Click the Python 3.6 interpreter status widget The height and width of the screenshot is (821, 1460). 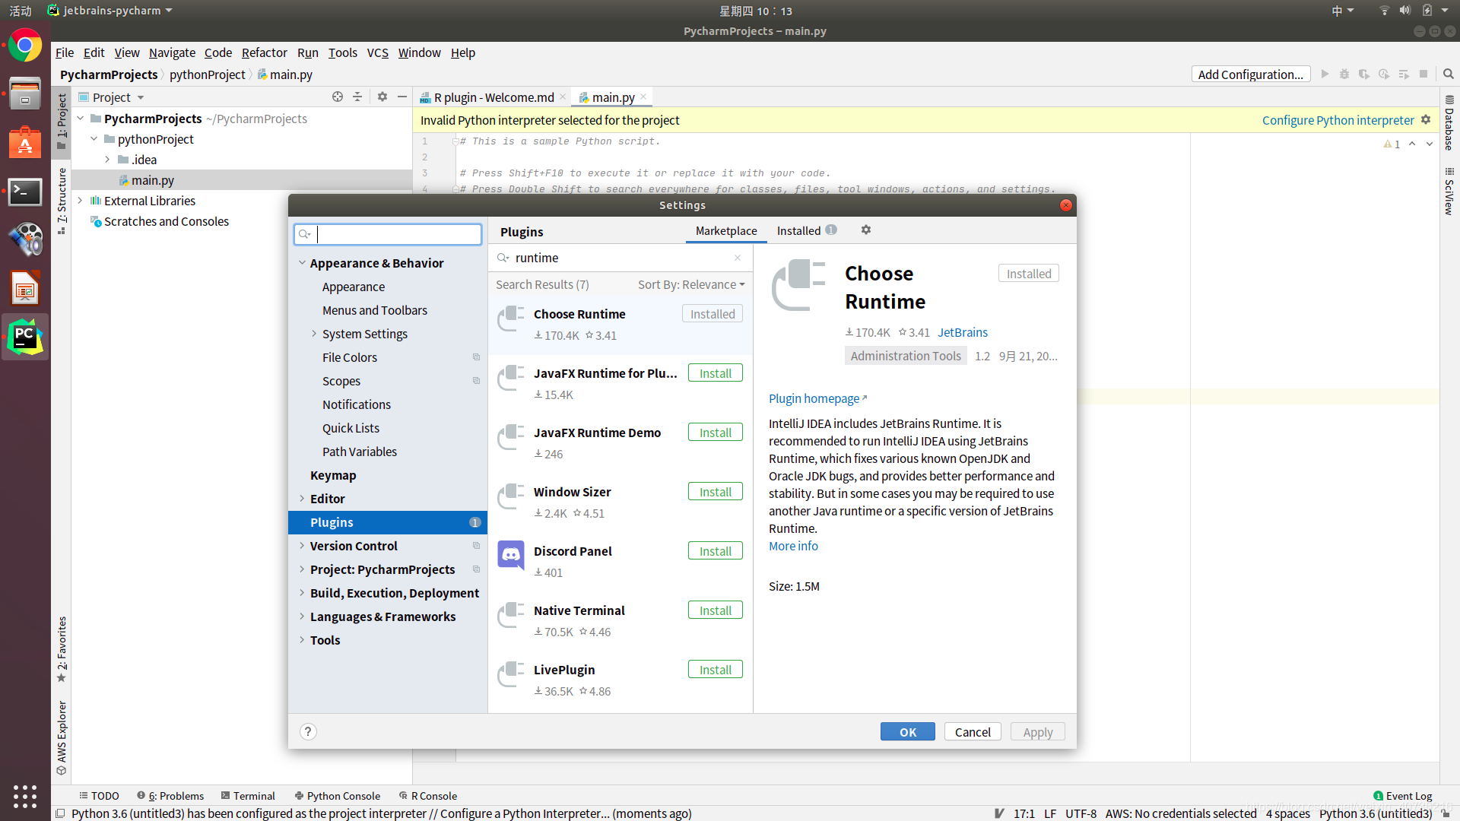pyautogui.click(x=1375, y=813)
